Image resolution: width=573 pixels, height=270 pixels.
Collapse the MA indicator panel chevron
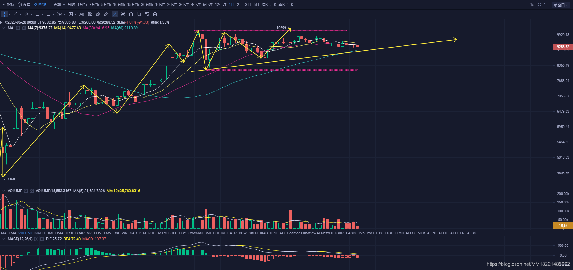[x=3, y=28]
